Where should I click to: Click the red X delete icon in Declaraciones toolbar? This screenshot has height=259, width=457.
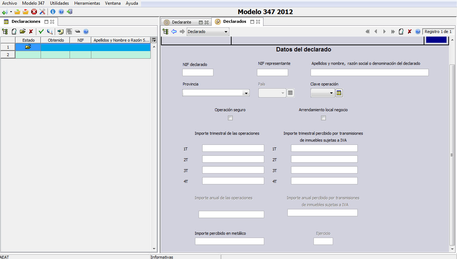31,32
